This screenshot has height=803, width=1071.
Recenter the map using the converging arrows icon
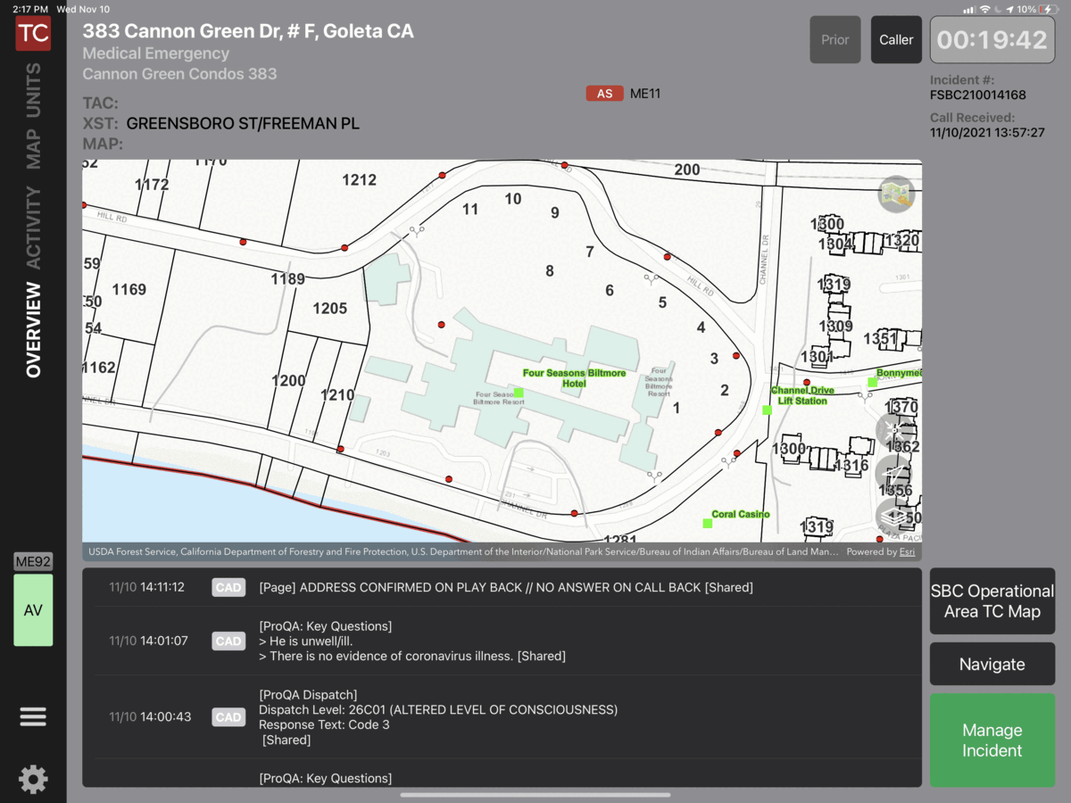894,431
